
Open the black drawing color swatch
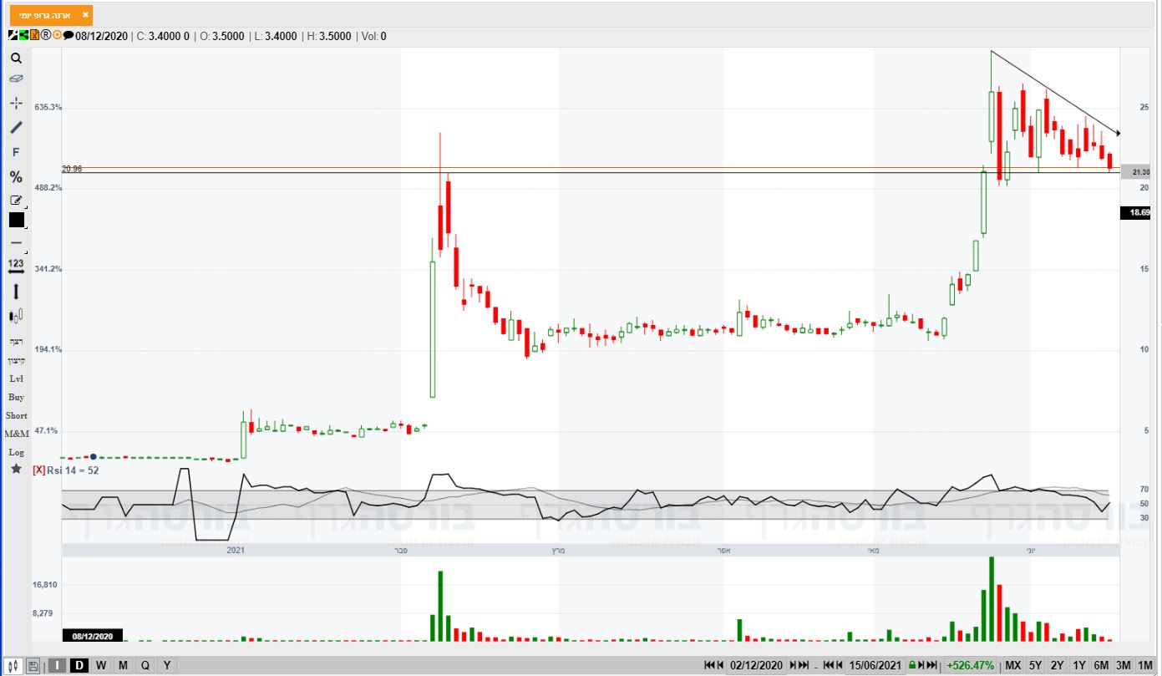[17, 220]
